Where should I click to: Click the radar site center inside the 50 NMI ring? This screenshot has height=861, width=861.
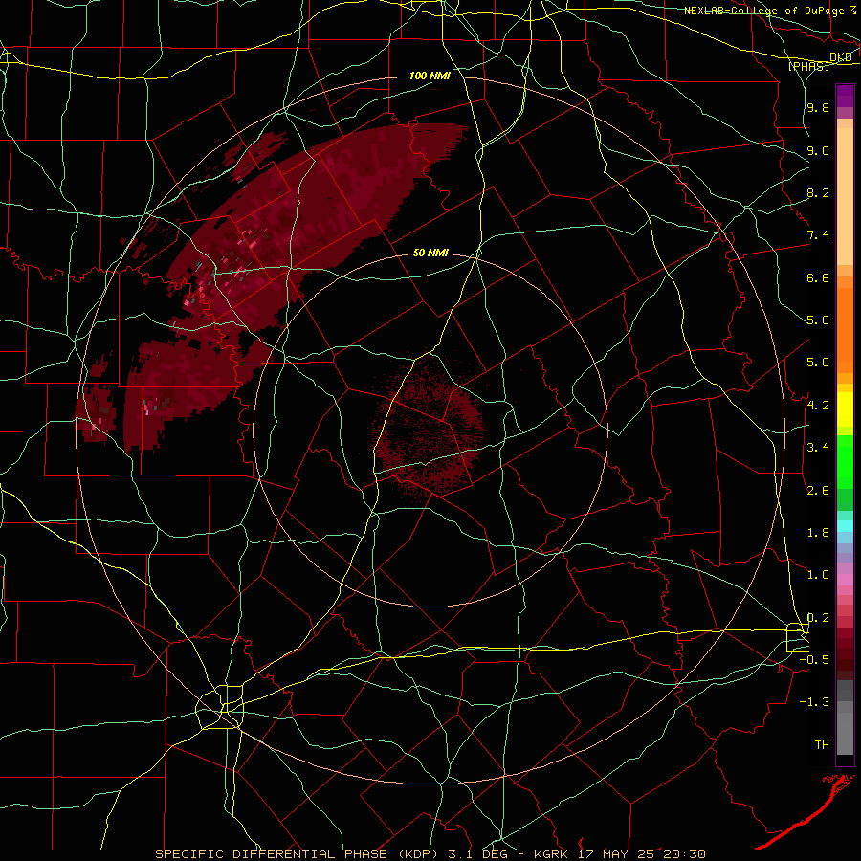431,430
